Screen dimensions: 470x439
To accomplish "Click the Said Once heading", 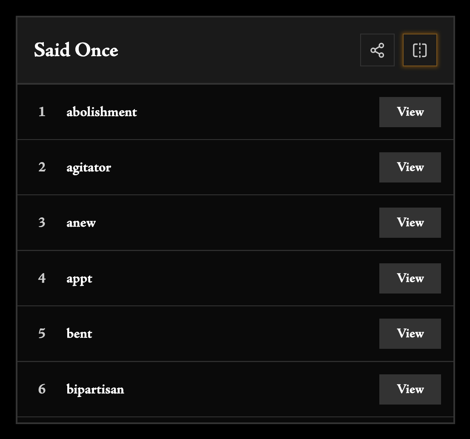I will click(76, 50).
